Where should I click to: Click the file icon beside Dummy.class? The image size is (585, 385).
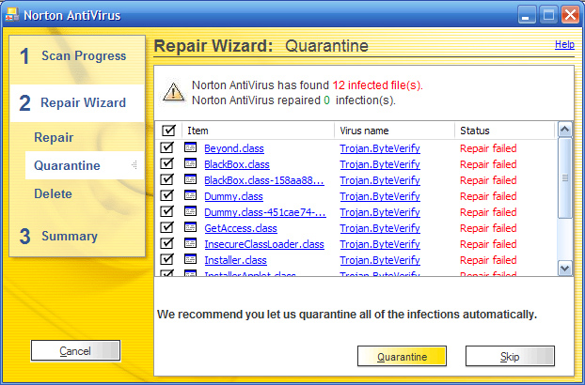191,195
